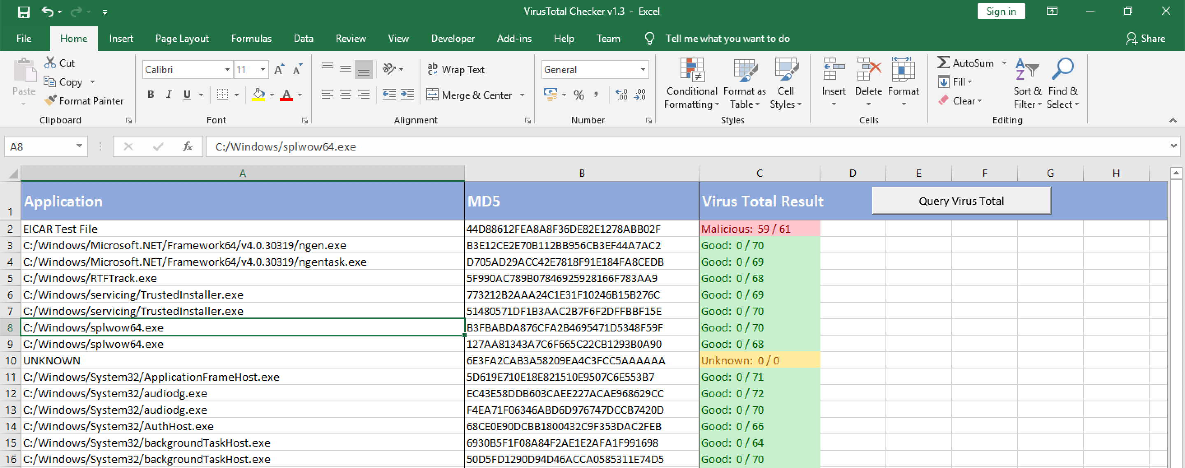
Task: Toggle Underline formatting
Action: click(x=187, y=95)
